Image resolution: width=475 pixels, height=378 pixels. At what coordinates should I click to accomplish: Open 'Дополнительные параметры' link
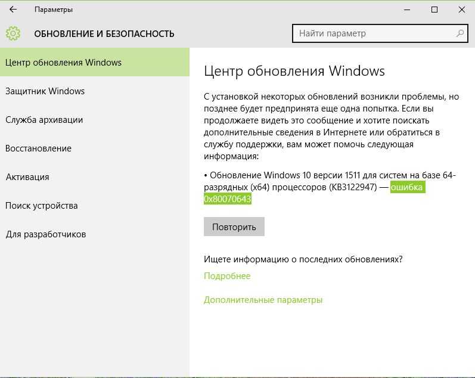coord(263,300)
